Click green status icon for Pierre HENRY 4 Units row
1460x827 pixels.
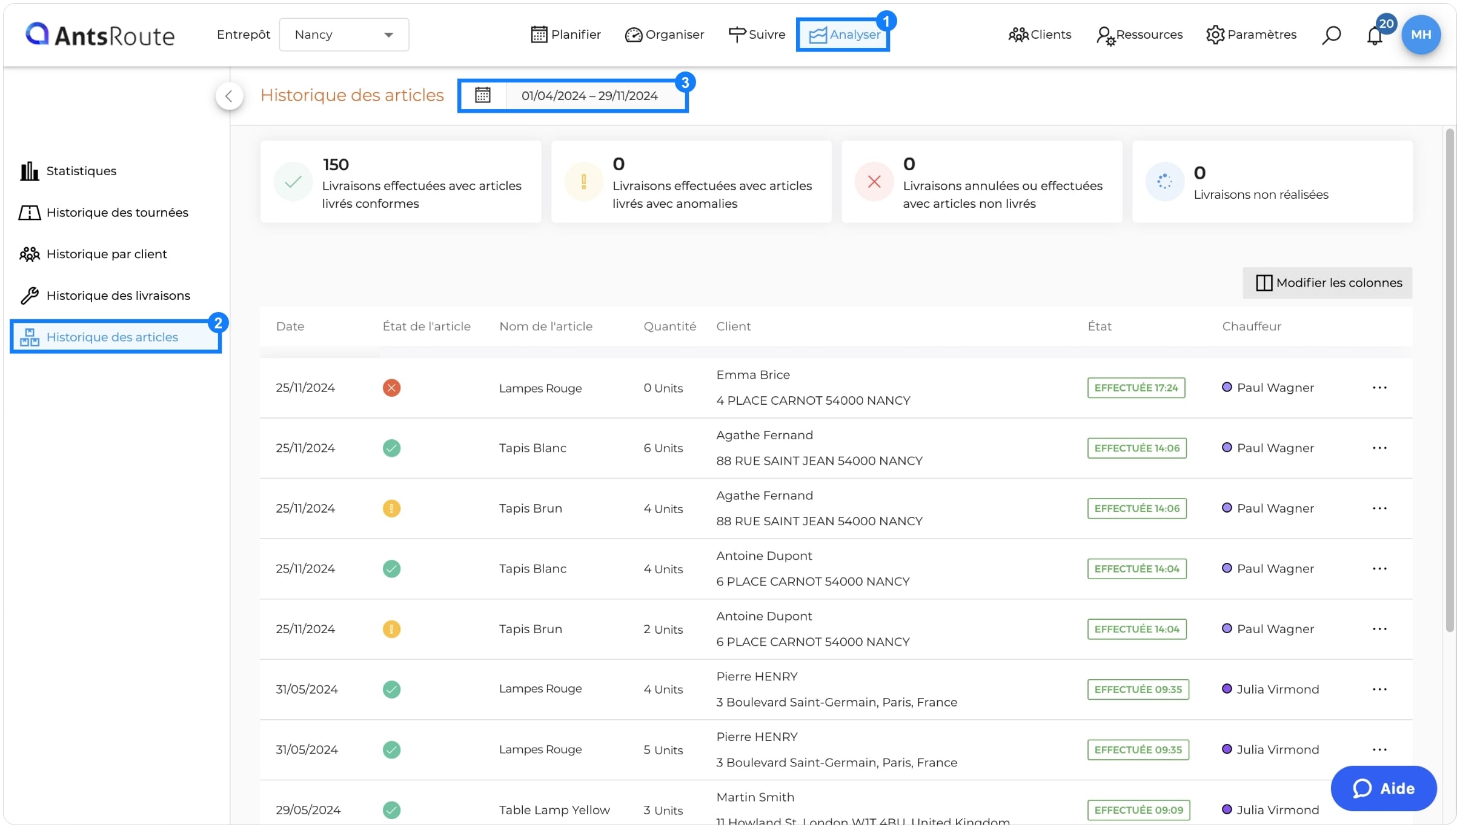391,689
